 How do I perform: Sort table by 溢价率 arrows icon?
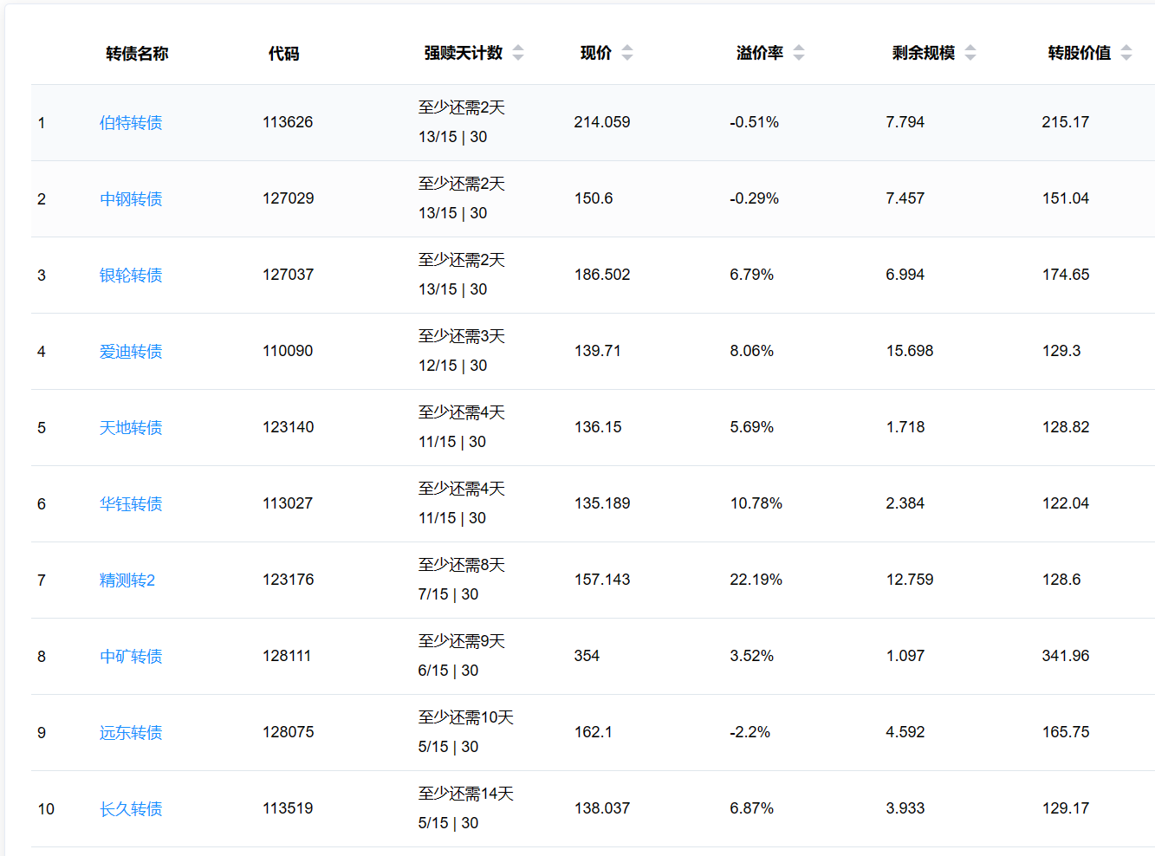pos(799,53)
